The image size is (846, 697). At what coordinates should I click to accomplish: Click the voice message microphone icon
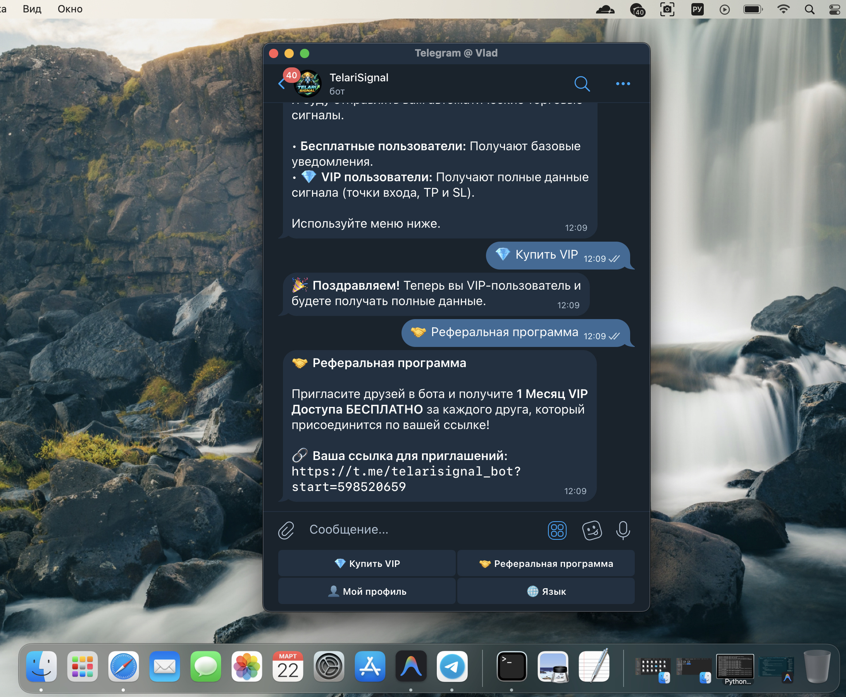[623, 530]
